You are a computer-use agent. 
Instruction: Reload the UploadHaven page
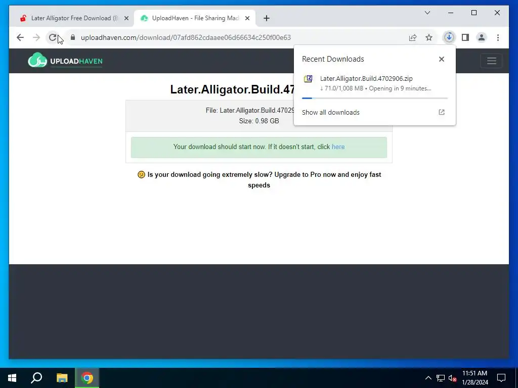coord(53,37)
